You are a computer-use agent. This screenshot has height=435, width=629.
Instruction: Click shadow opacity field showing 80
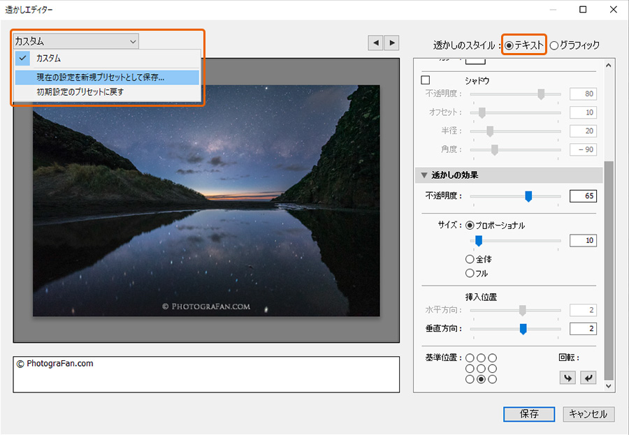coord(583,94)
